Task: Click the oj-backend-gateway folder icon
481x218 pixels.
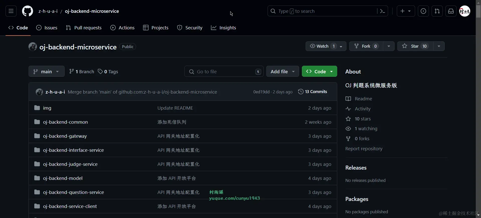Action: (x=37, y=136)
